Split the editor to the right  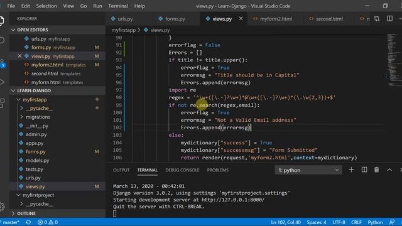[389, 19]
